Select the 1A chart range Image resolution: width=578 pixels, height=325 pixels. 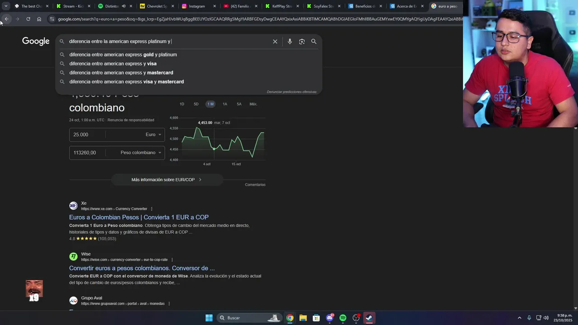(x=225, y=104)
